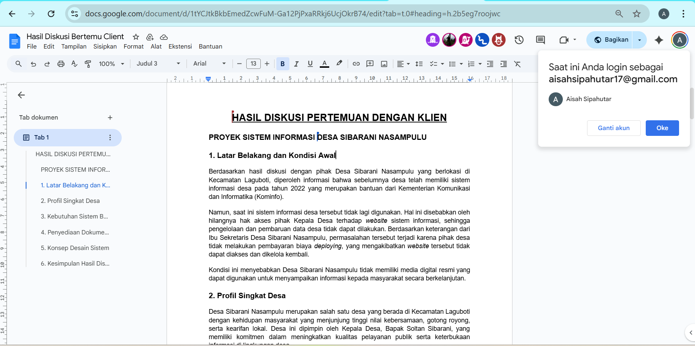695x346 pixels.
Task: Open the text color picker
Action: point(325,64)
